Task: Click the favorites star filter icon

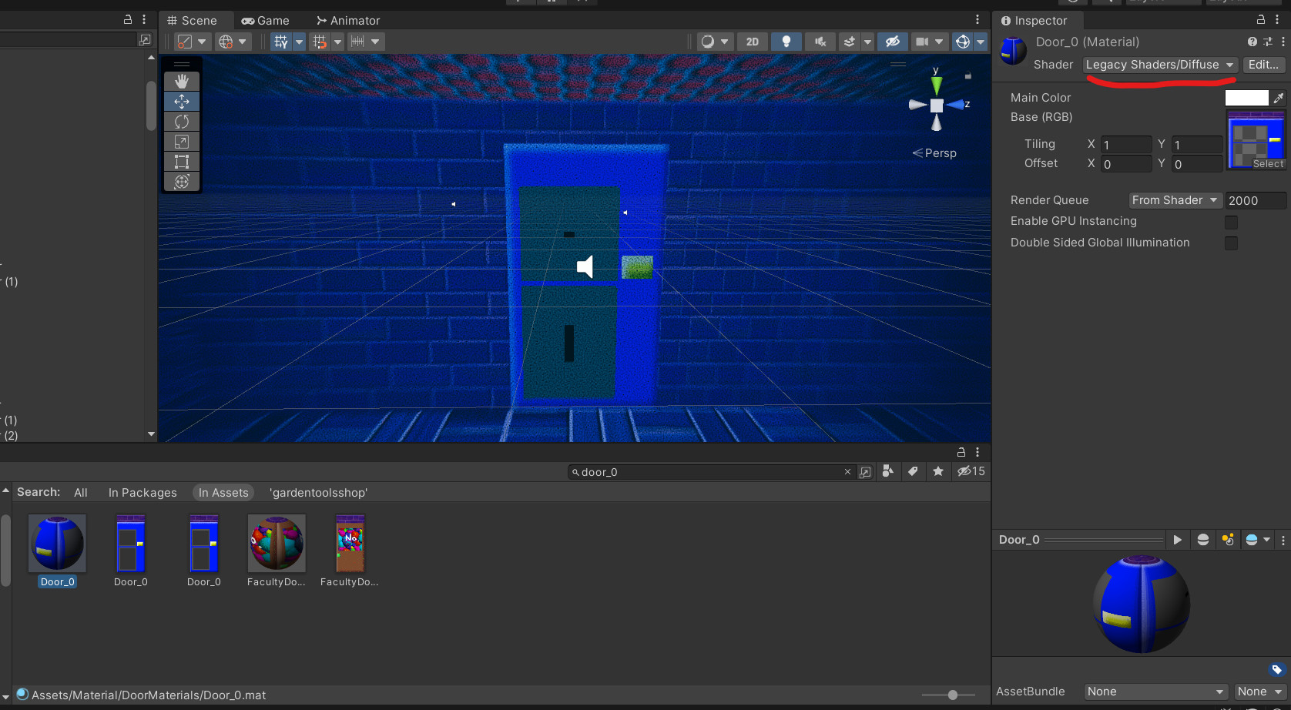Action: click(938, 471)
